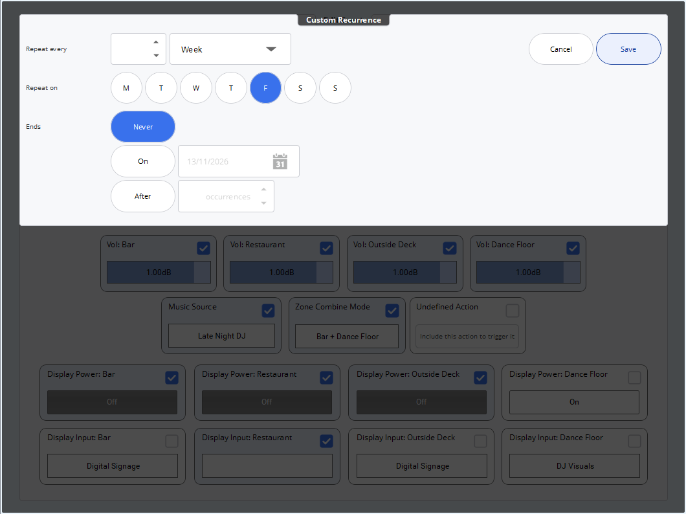
Task: Click the Undefined Action trigger field
Action: pyautogui.click(x=467, y=337)
